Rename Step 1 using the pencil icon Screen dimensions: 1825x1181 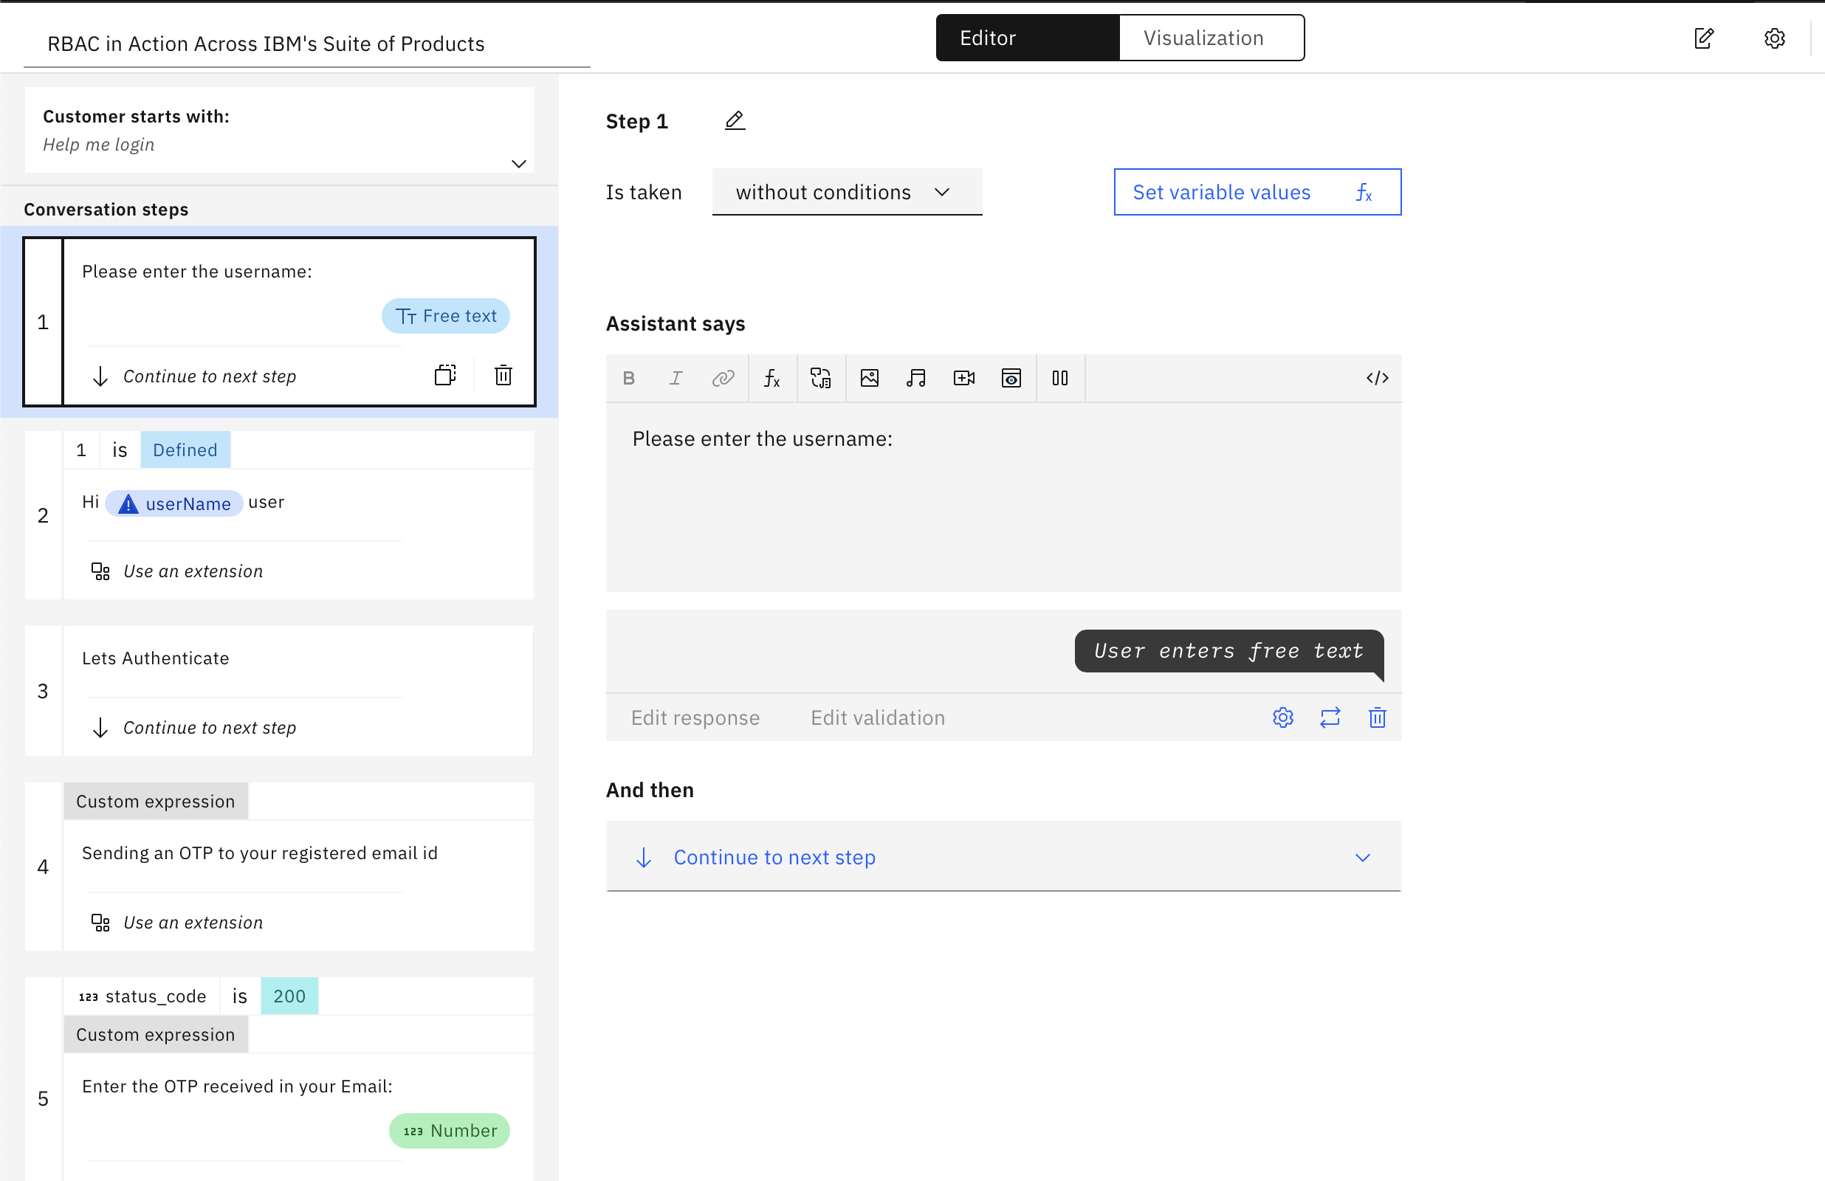coord(735,120)
